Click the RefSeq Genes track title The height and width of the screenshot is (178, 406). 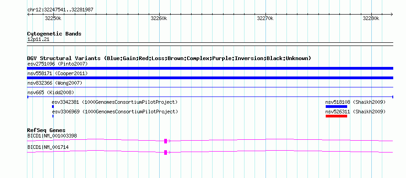47,130
